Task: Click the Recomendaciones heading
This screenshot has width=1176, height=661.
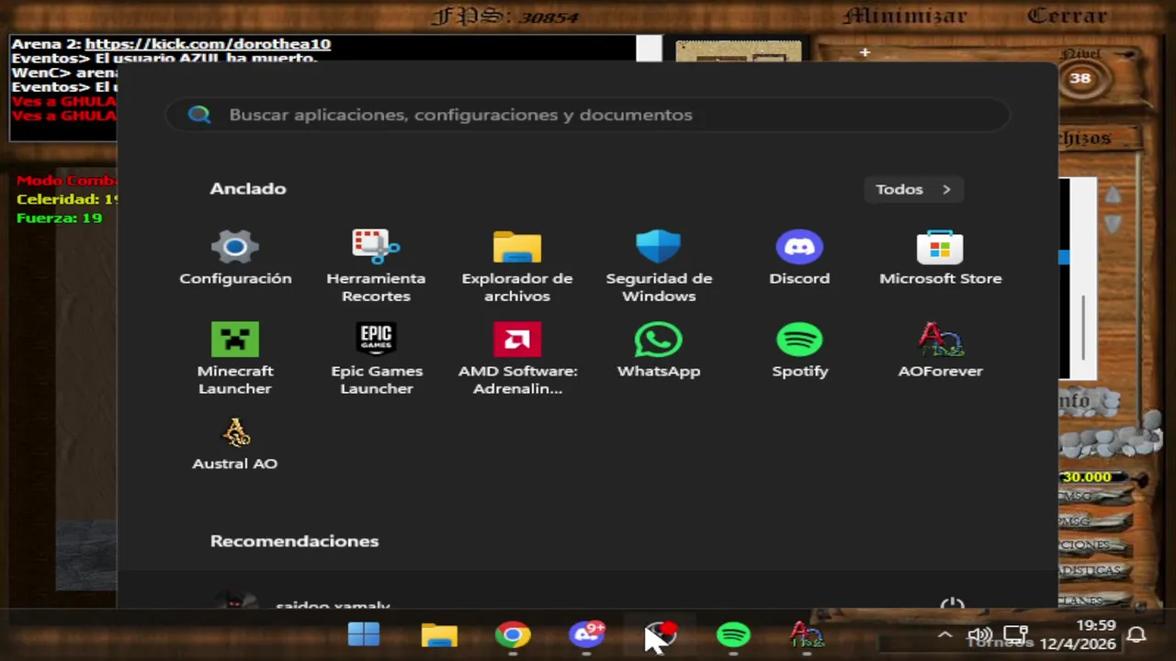Action: [294, 541]
